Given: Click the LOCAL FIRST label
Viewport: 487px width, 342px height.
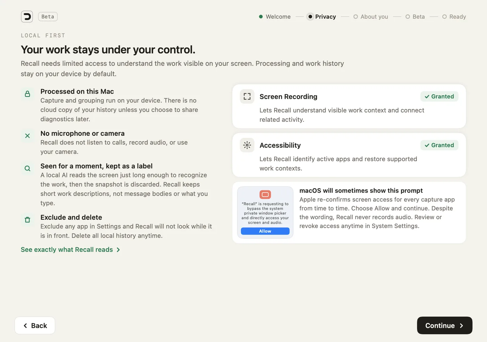Looking at the screenshot, I should click(x=43, y=35).
